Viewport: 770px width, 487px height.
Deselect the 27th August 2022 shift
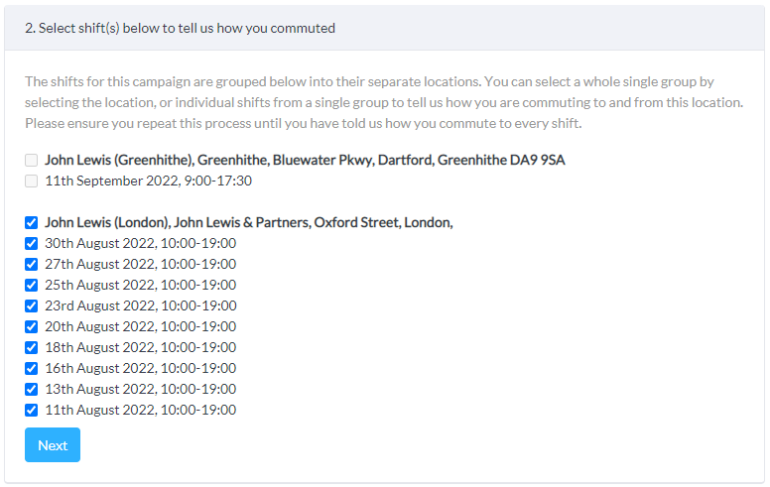click(x=32, y=264)
